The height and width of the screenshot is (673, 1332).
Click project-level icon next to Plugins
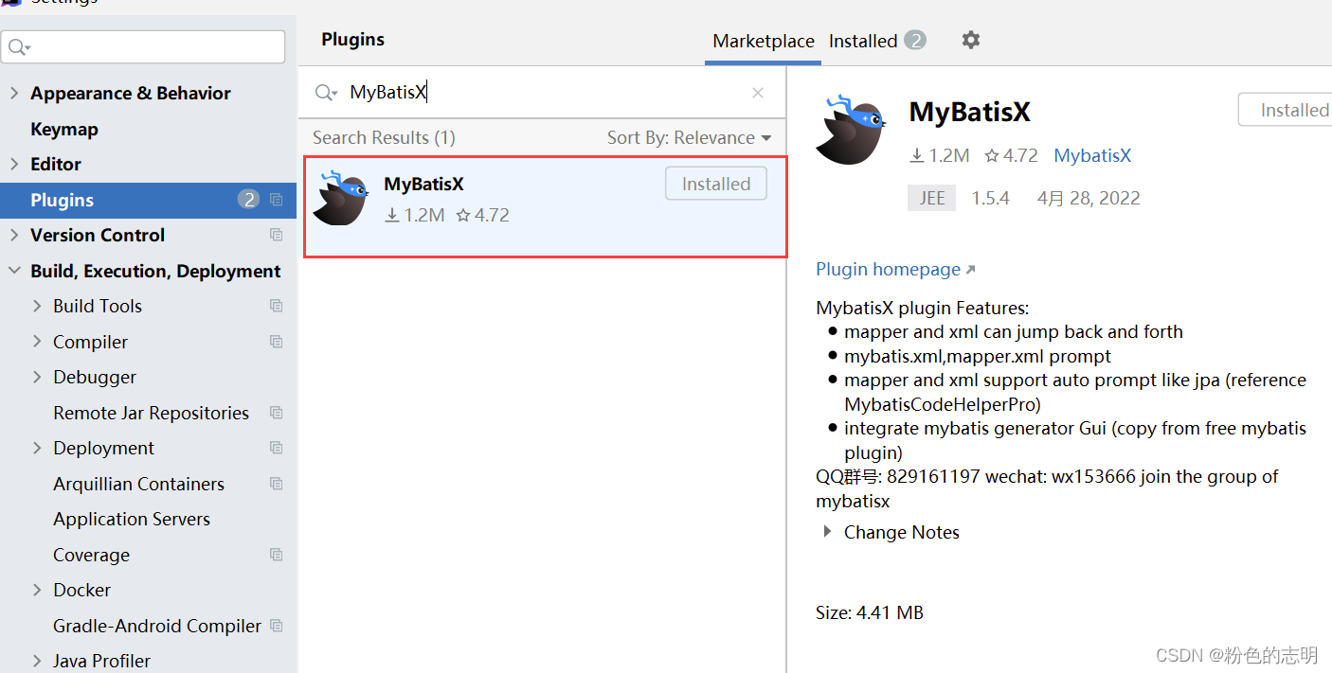[276, 200]
